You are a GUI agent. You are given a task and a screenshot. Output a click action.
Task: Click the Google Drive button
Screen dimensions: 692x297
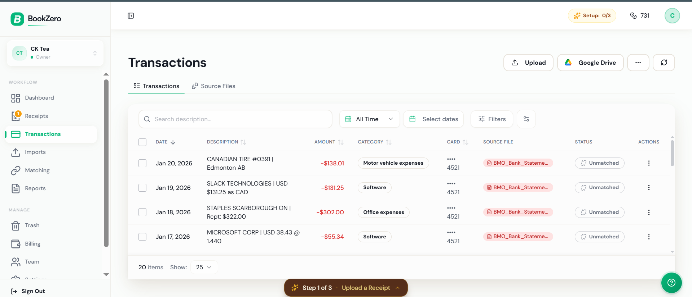pos(590,63)
